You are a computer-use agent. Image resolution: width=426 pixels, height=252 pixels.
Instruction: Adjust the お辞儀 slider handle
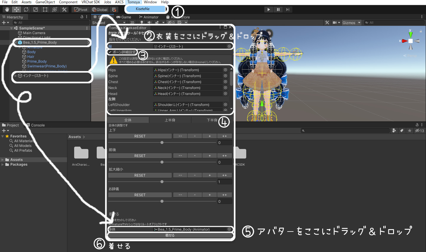click(x=162, y=201)
